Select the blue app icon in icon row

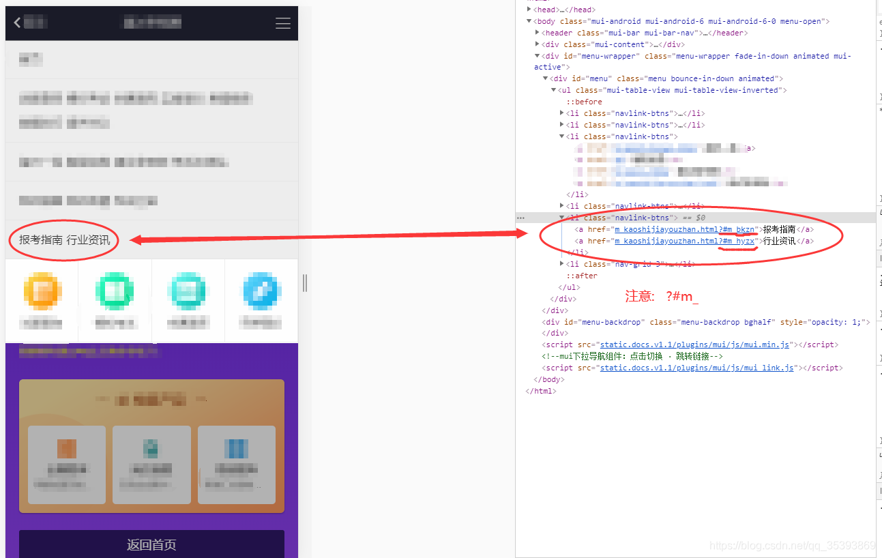coord(260,289)
